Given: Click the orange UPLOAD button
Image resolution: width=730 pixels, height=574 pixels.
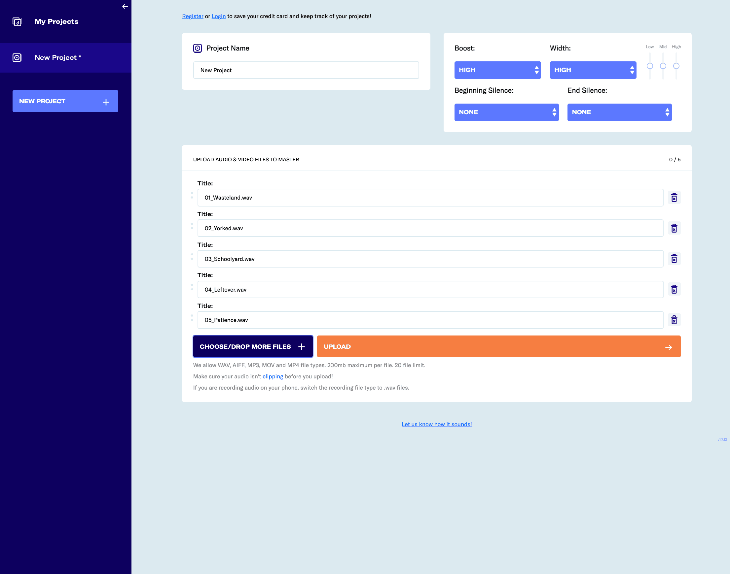Looking at the screenshot, I should point(499,346).
